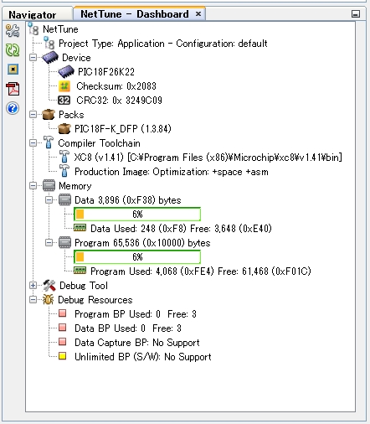Select the NetTune - Dashboard tab
The width and height of the screenshot is (370, 424).
[x=135, y=14]
